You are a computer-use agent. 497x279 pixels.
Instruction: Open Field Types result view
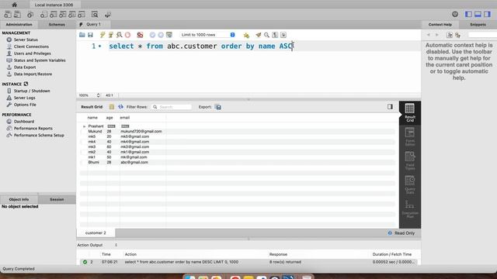click(410, 160)
